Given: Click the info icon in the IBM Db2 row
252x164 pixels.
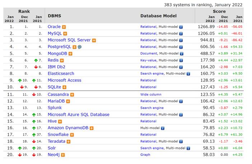Looking at the screenshot, I should 181,67.
